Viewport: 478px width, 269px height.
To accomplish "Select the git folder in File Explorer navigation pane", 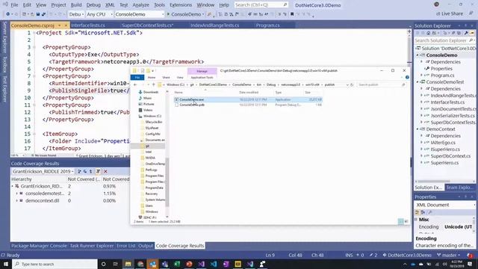I will (x=148, y=146).
